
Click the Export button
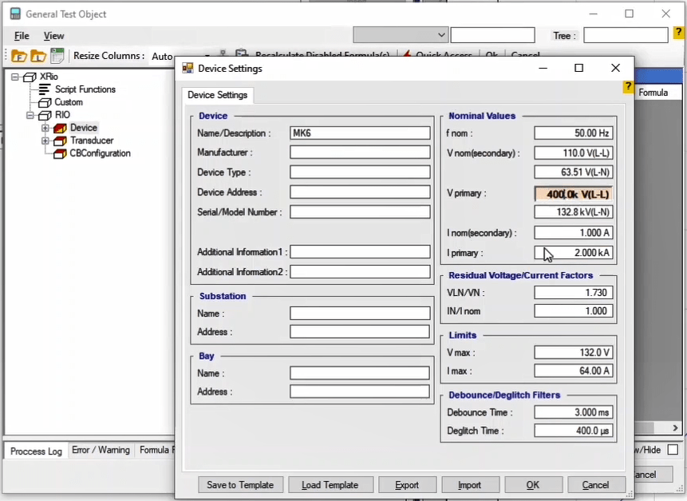(x=407, y=485)
